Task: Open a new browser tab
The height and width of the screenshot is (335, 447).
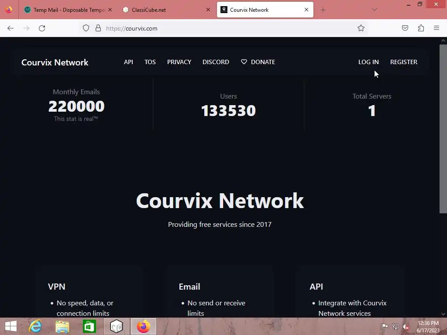Action: tap(323, 10)
